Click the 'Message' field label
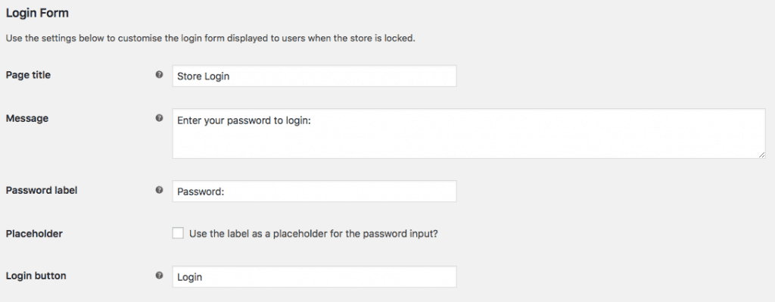The image size is (775, 302). point(27,119)
